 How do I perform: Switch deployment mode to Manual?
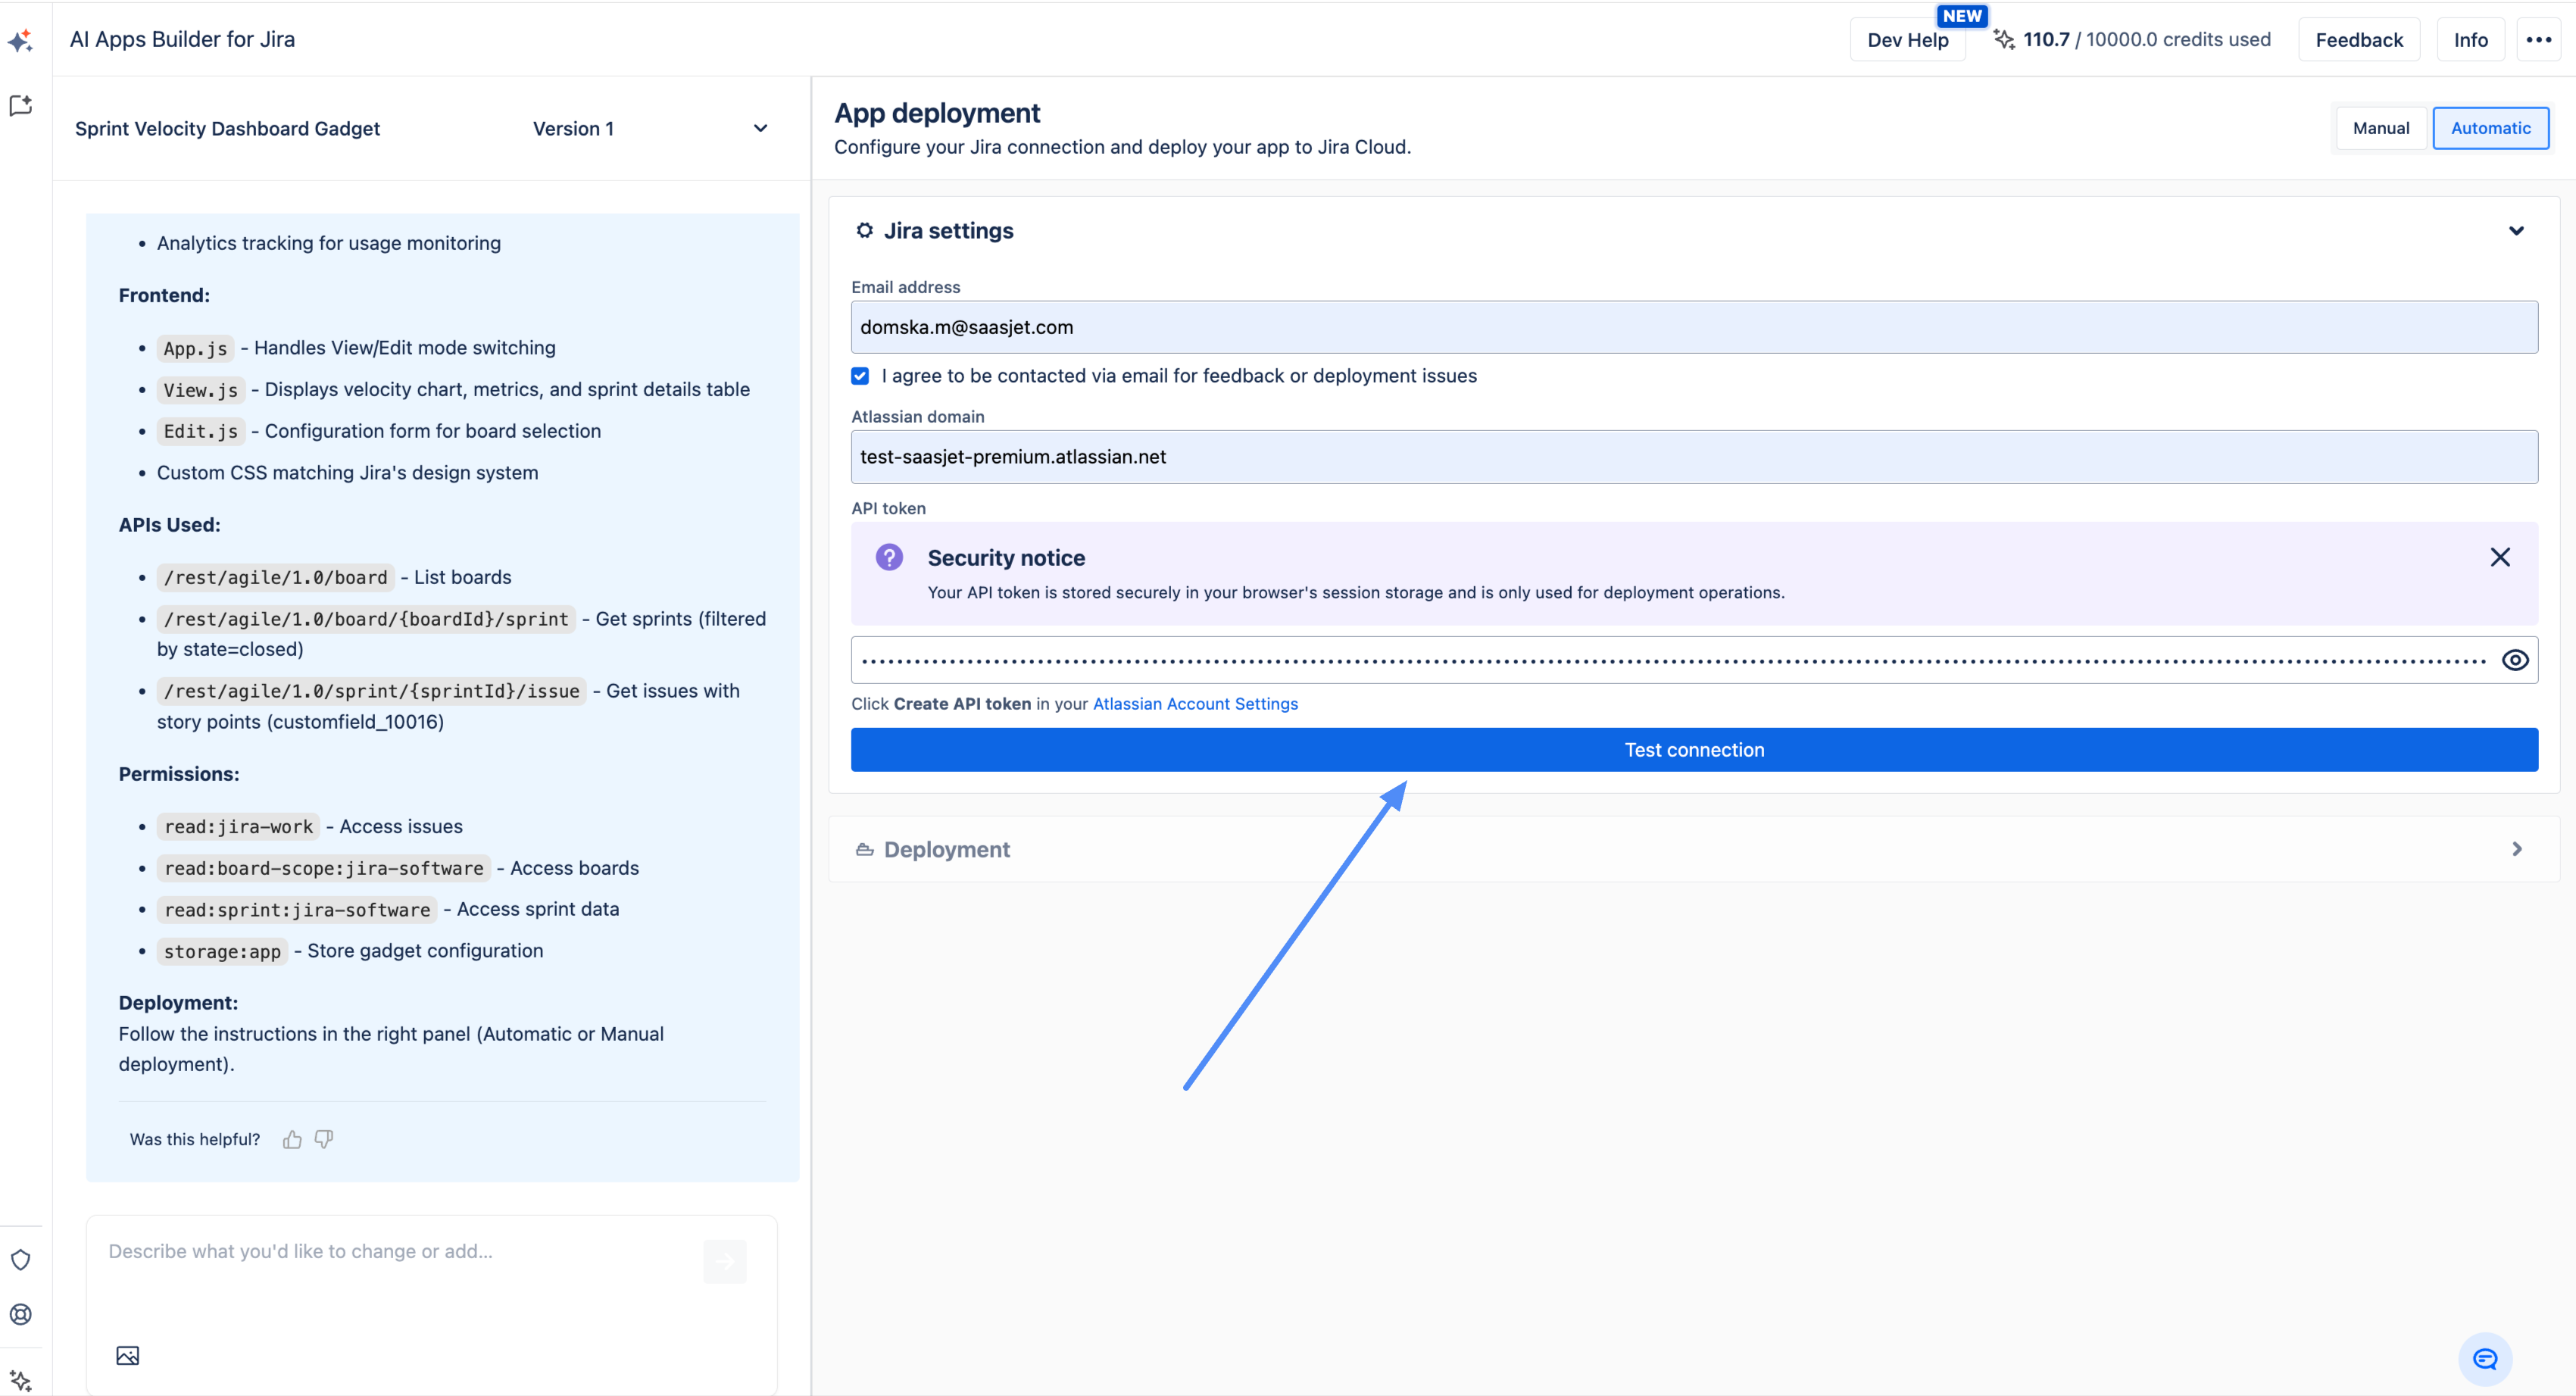click(2380, 128)
